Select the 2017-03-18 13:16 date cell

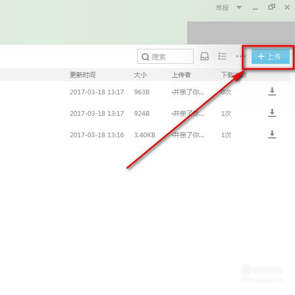click(97, 135)
